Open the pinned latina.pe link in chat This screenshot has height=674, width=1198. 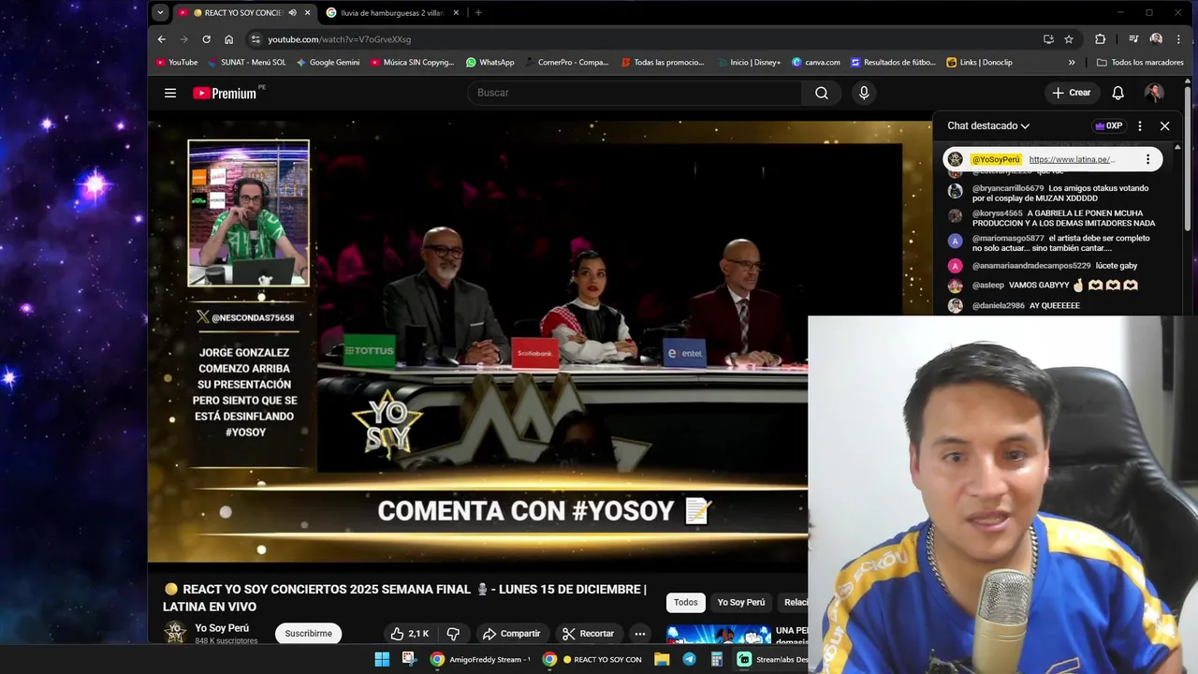pyautogui.click(x=1072, y=159)
